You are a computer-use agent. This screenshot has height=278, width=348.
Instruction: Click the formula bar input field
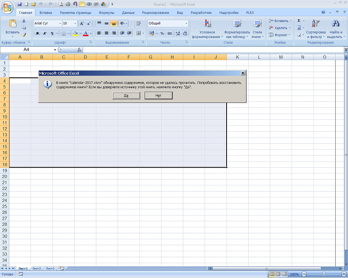(213, 50)
